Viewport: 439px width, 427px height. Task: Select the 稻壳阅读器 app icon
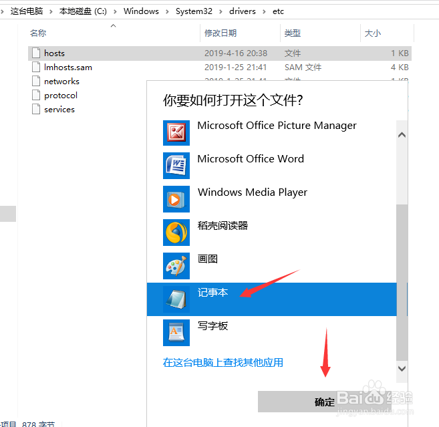click(176, 233)
